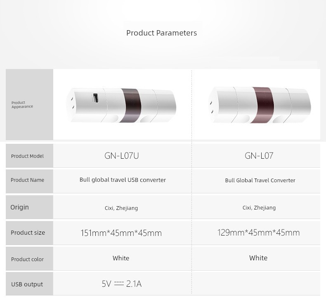Click the USB output row label
326x300 pixels.
27,284
